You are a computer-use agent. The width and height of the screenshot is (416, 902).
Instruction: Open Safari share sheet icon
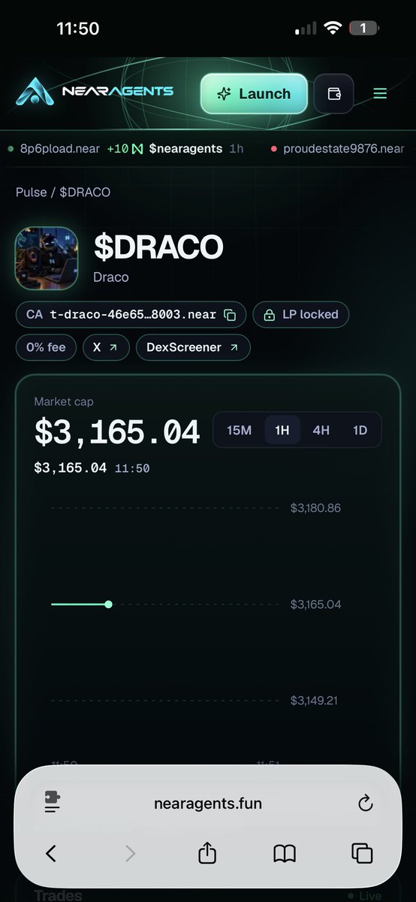[x=207, y=853]
